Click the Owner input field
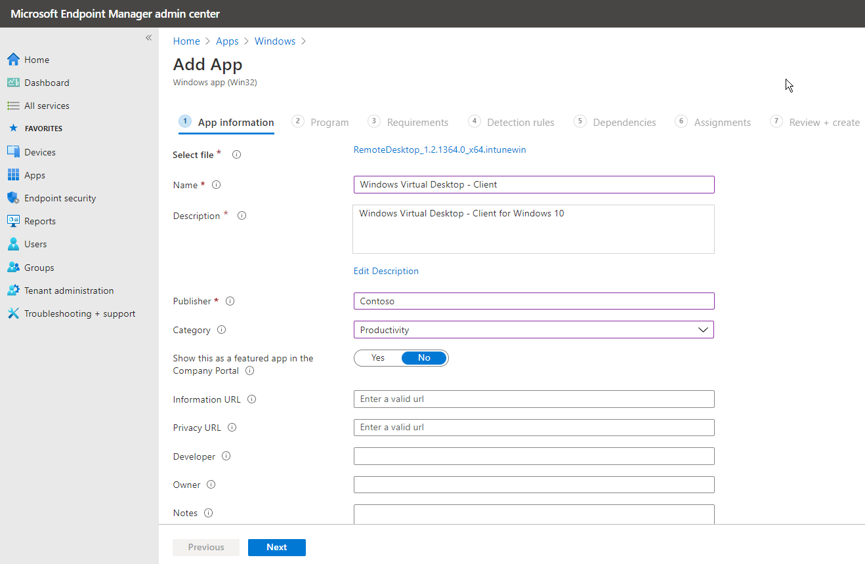 (x=534, y=485)
